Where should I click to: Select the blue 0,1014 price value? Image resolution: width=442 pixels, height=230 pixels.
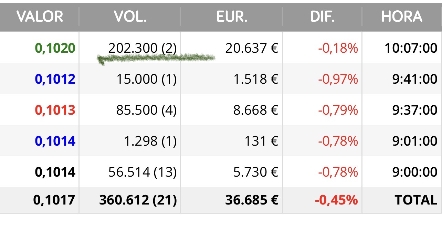(55, 141)
